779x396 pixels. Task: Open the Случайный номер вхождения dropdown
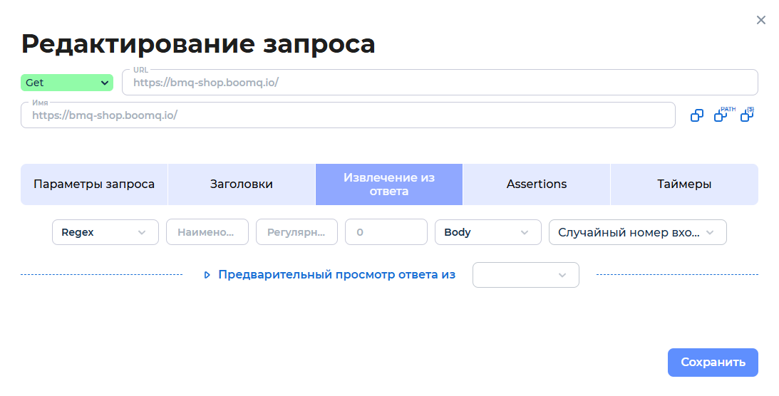(637, 232)
